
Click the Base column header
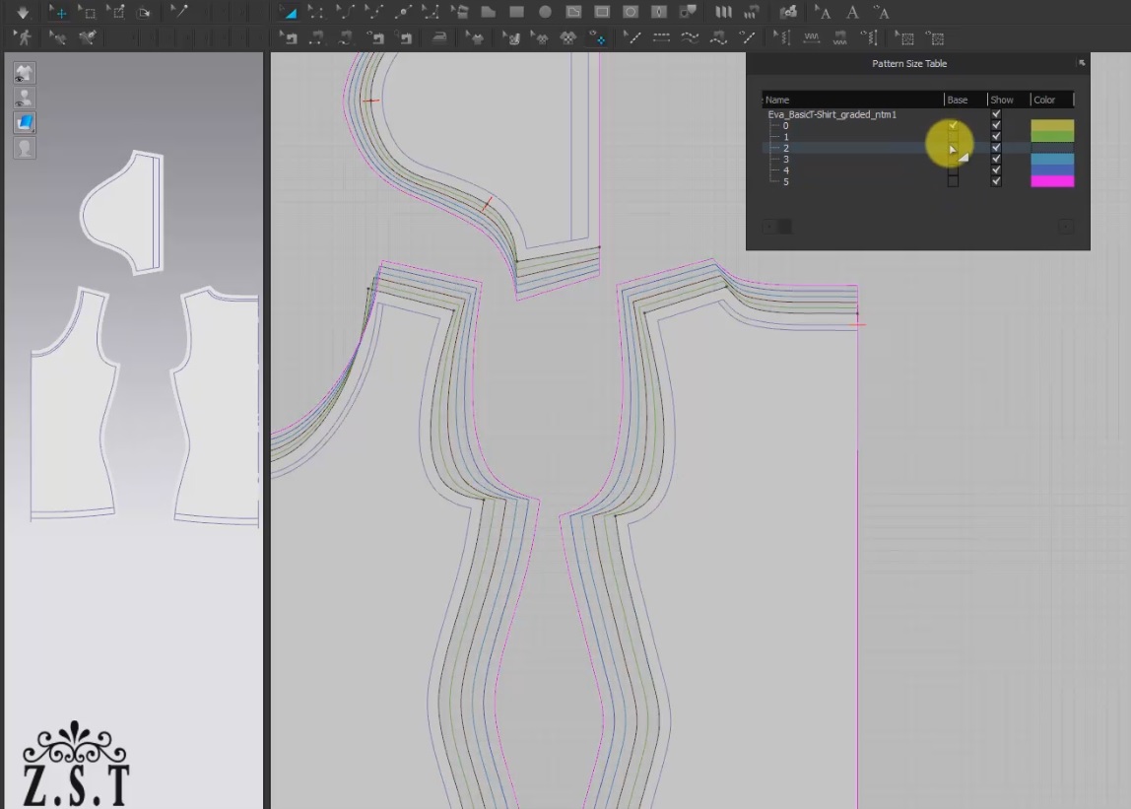[x=965, y=100]
